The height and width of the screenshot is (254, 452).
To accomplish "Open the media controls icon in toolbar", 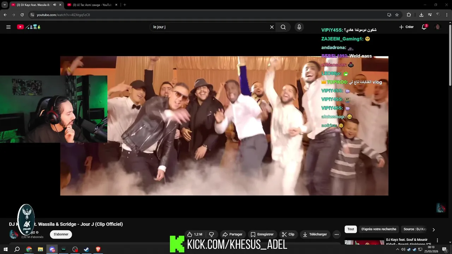I will click(430, 15).
